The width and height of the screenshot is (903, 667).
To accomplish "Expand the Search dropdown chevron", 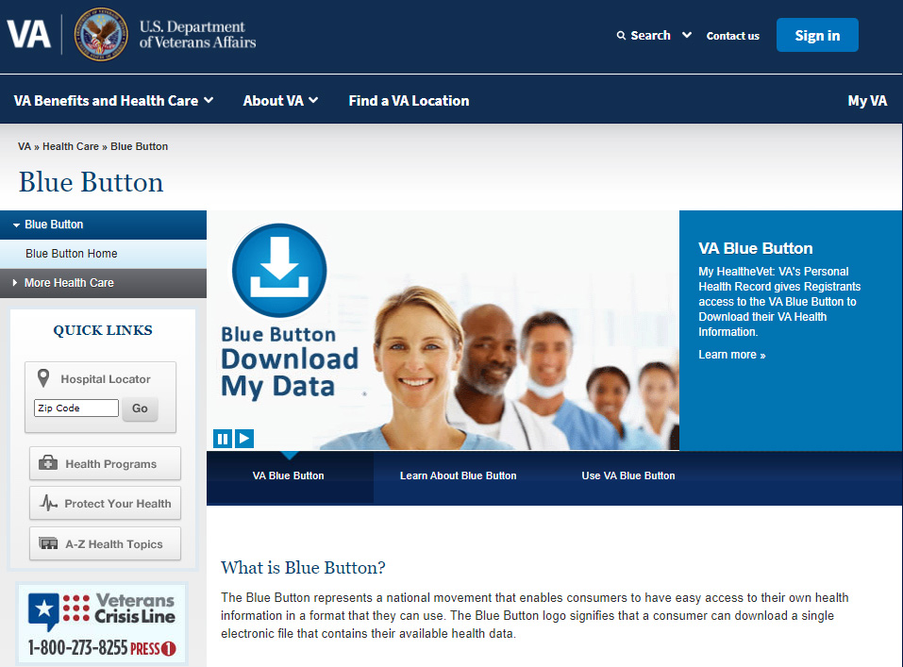I will point(687,35).
